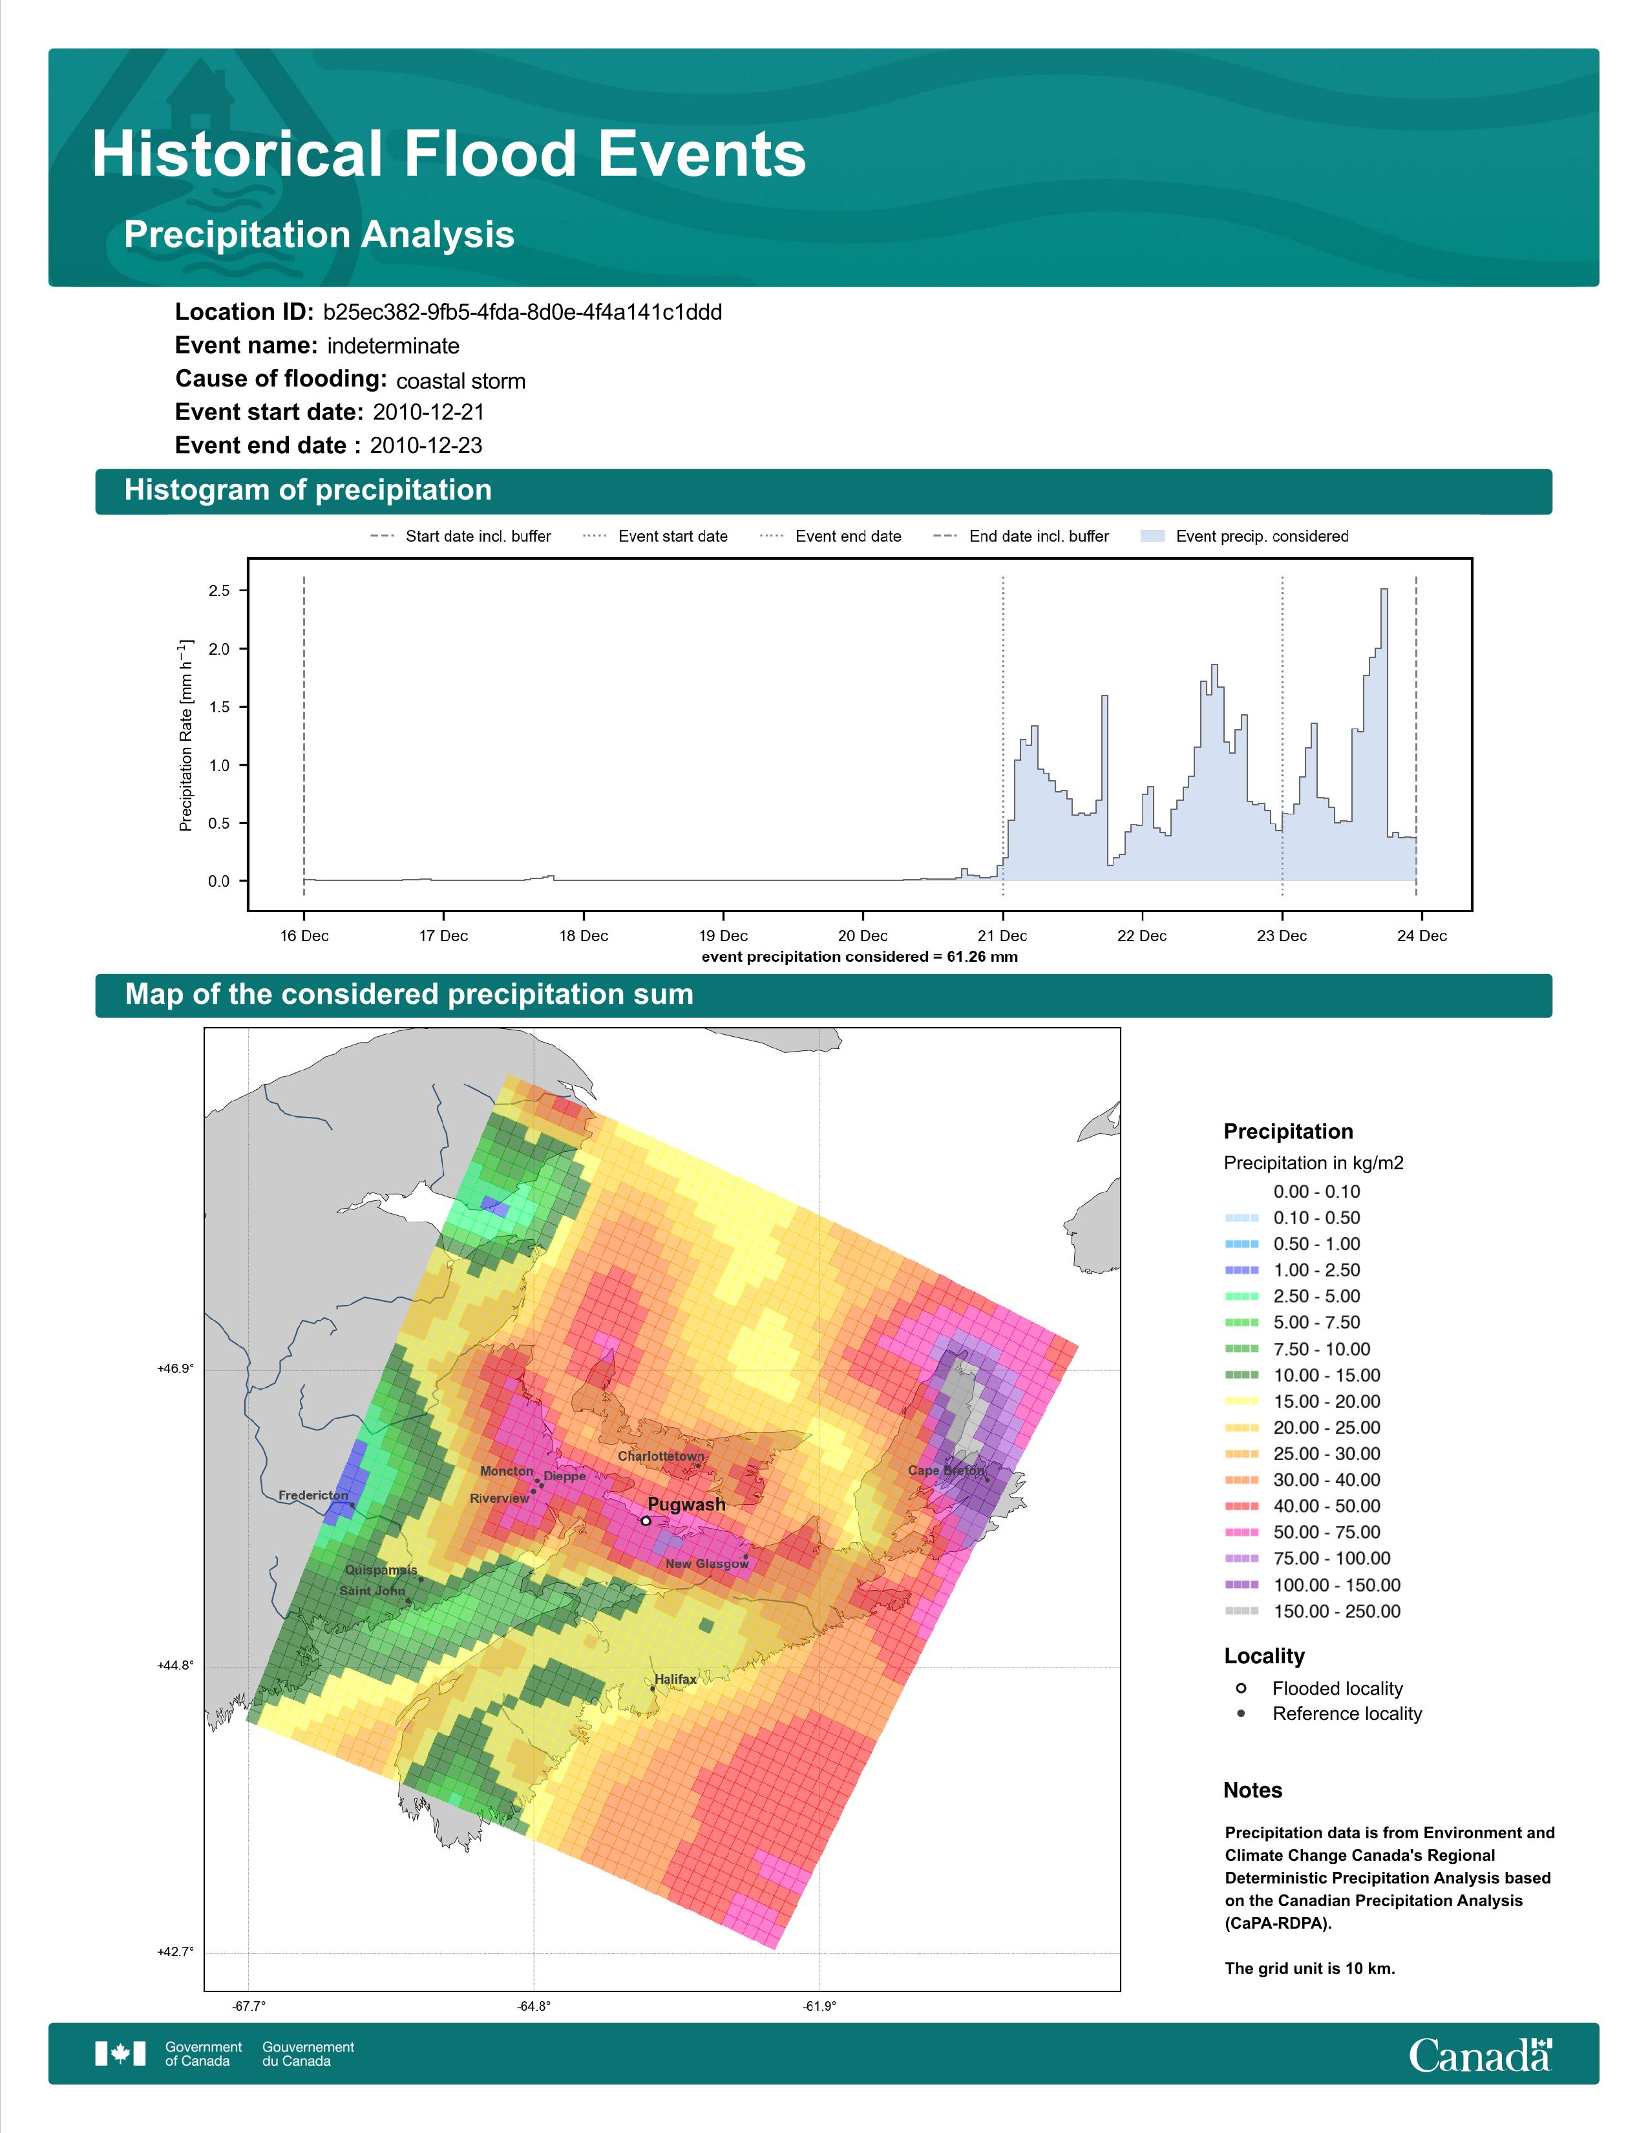The width and height of the screenshot is (1648, 2133).
Task: Click the Reference locality legend dot
Action: pos(1241,1713)
